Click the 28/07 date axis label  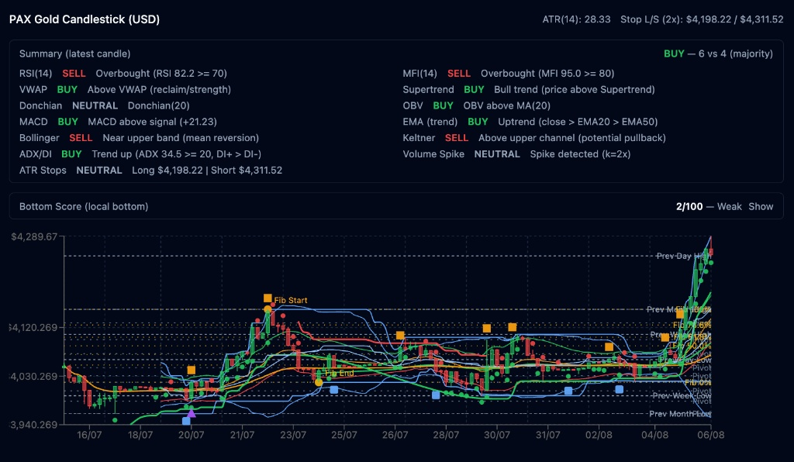[x=446, y=435]
